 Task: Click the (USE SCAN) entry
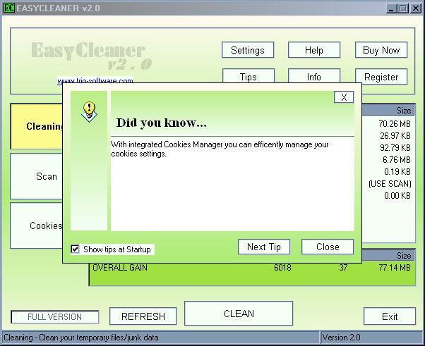(x=390, y=184)
